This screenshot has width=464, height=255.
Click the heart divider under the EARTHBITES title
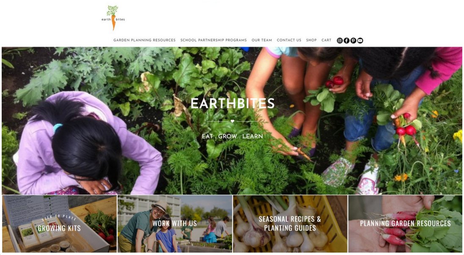tap(232, 121)
